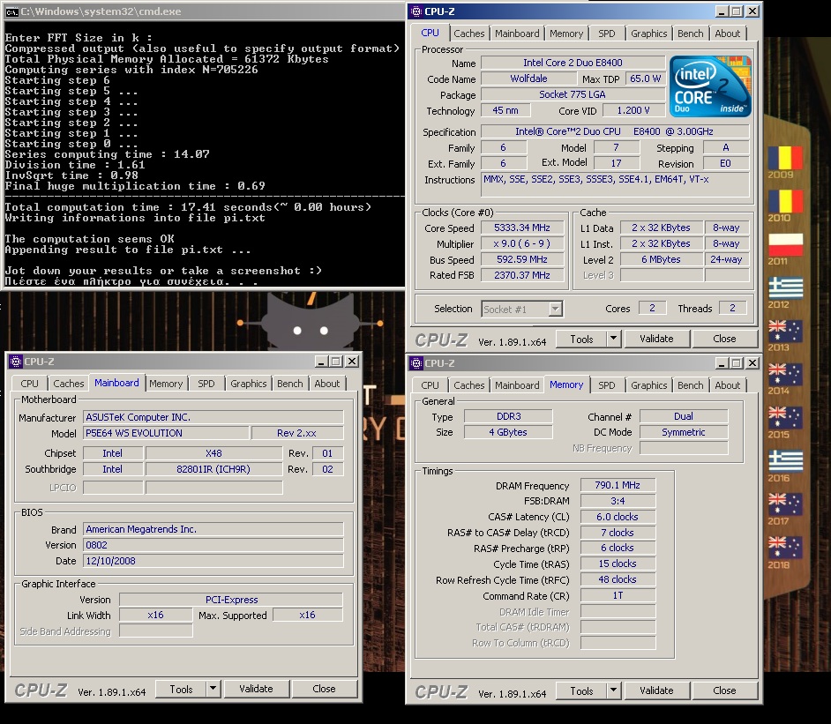Screen dimensions: 831x724
Task: Click the DRAM Frequency 790.1 MHz value
Action: [618, 485]
